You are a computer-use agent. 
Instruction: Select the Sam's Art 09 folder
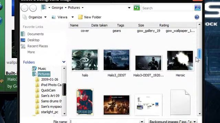coord(50,96)
